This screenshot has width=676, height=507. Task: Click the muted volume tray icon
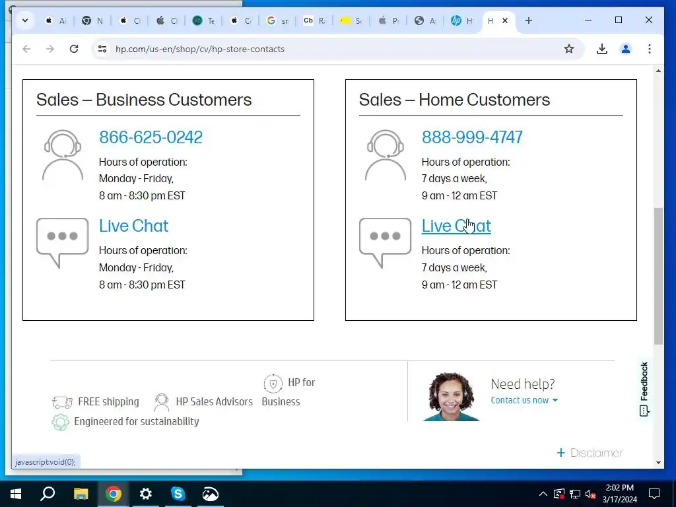click(x=591, y=494)
